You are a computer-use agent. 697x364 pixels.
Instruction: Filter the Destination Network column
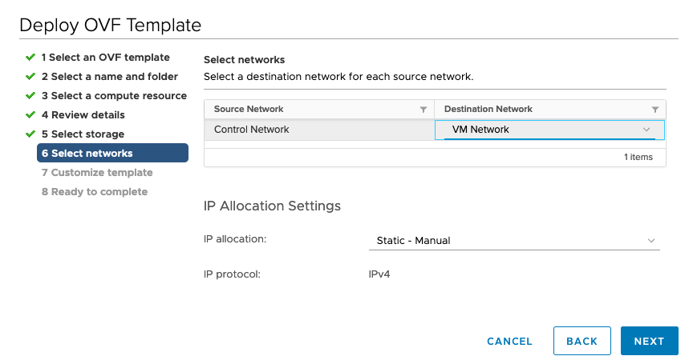(654, 110)
